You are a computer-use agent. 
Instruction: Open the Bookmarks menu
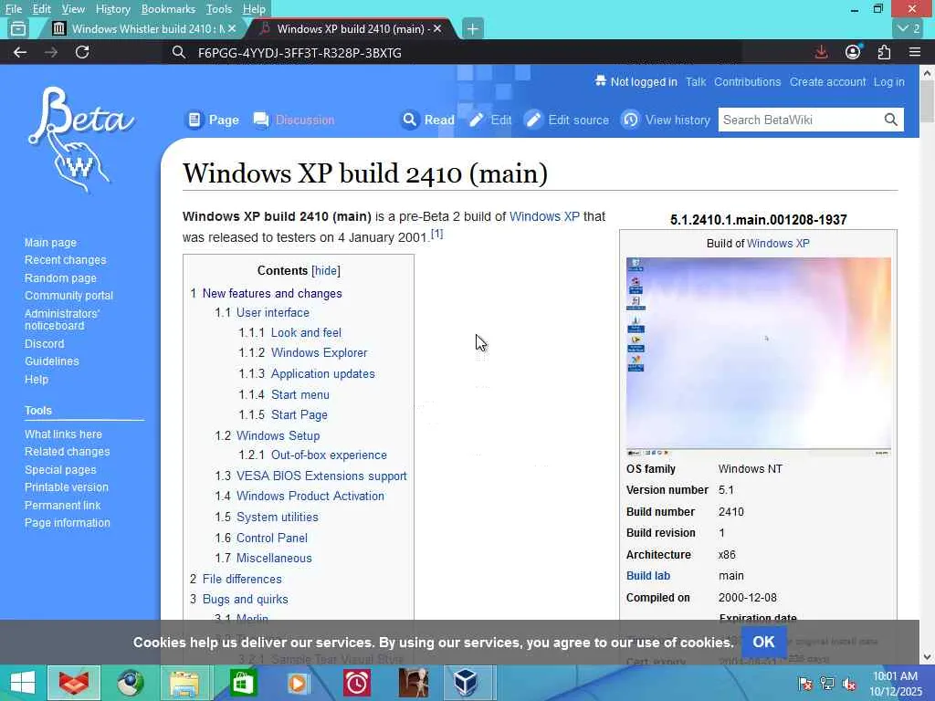tap(168, 9)
